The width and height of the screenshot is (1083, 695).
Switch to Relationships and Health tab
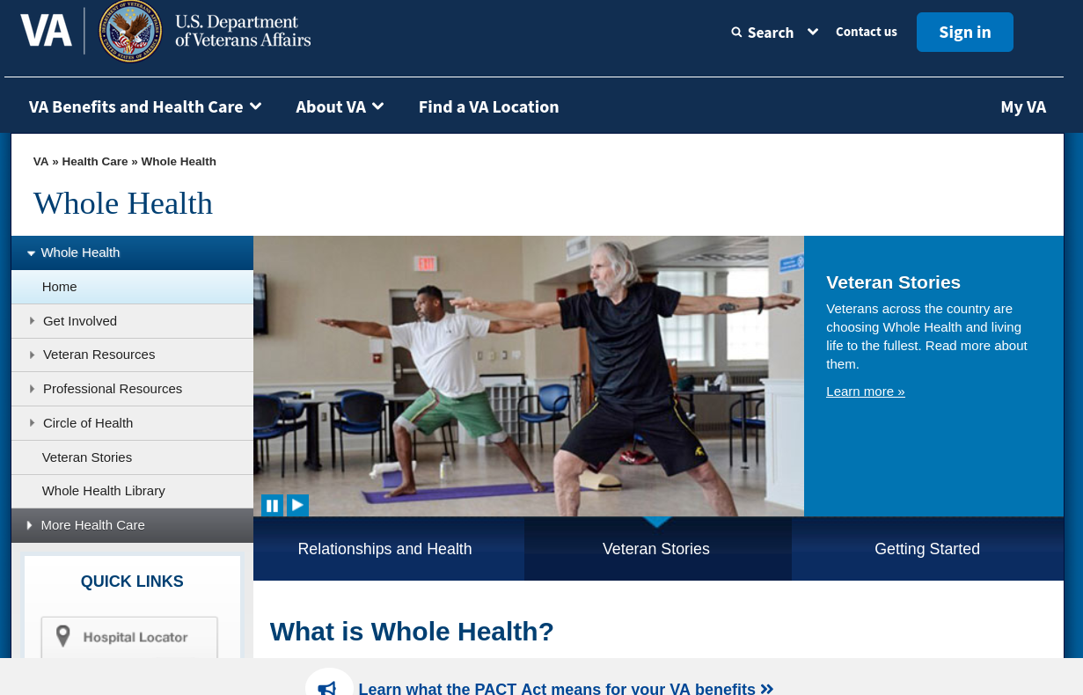click(x=384, y=549)
